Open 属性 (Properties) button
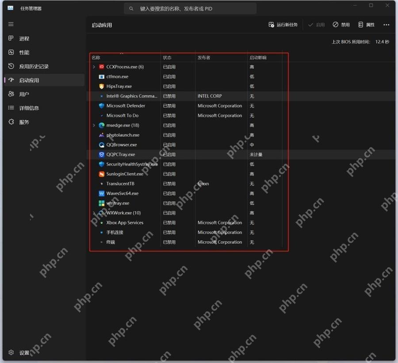Image resolution: width=398 pixels, height=363 pixels. pos(366,25)
